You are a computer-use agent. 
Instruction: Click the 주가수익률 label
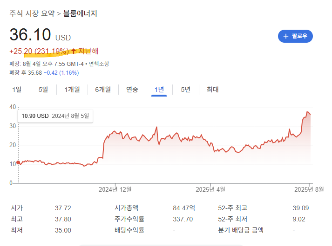129,219
